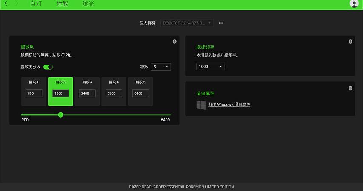Image resolution: width=363 pixels, height=191 pixels.
Task: Click the 200 minimum DPI label
Action: click(x=25, y=120)
